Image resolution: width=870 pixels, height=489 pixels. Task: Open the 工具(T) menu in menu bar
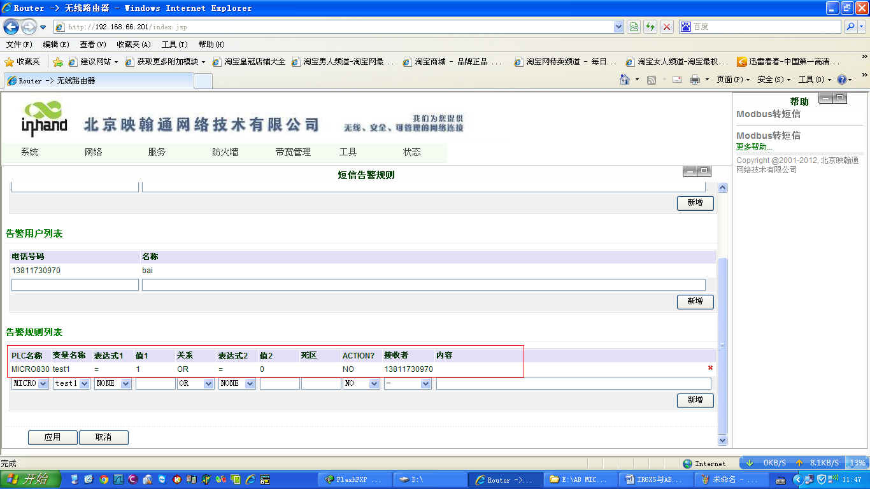[174, 45]
